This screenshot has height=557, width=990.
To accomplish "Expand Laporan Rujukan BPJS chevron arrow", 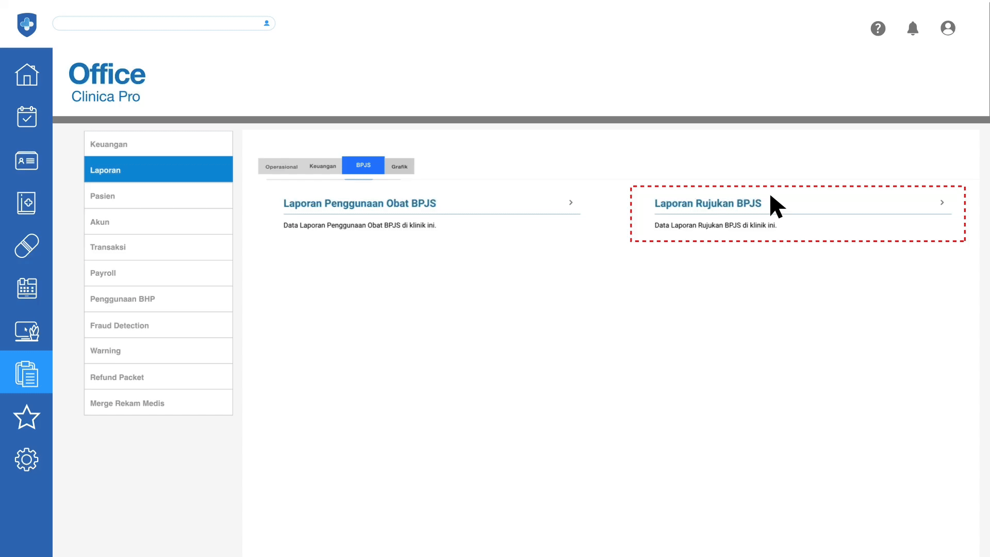I will [x=942, y=203].
